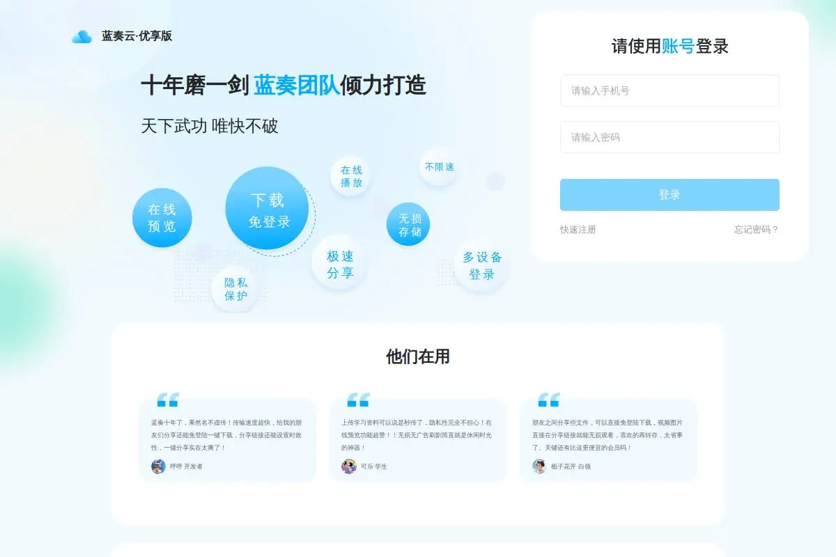
Task: Click avatar of user 呼呼 开发者
Action: tap(158, 466)
